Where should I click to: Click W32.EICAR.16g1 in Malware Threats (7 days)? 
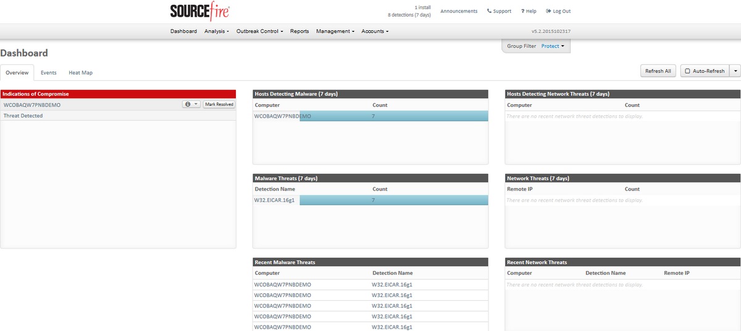tap(274, 200)
